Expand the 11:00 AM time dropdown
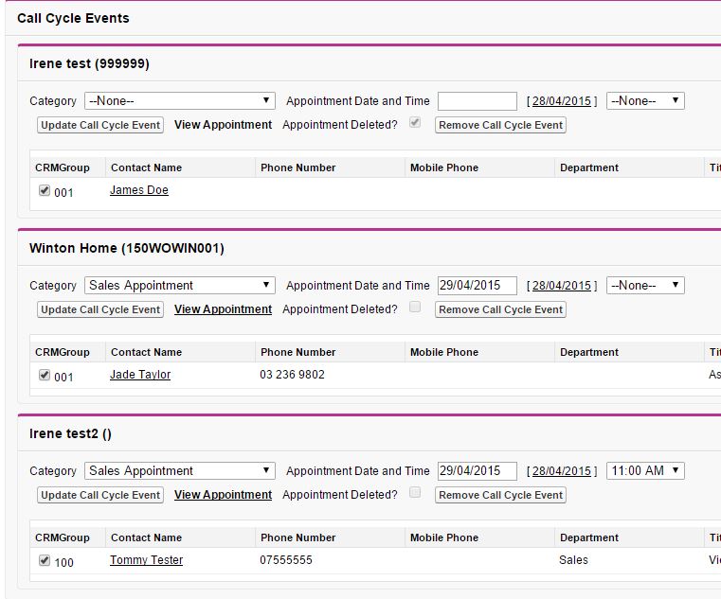 pyautogui.click(x=645, y=471)
